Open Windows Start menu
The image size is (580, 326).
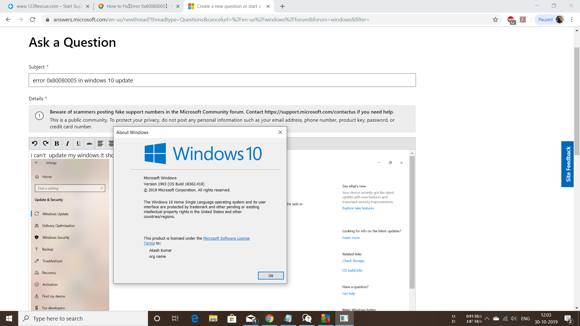[x=9, y=318]
